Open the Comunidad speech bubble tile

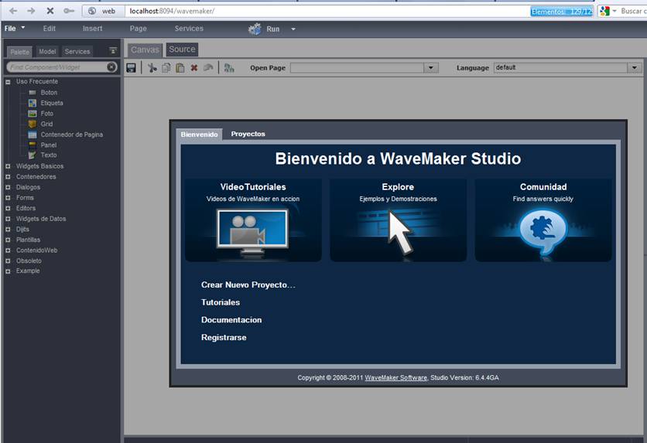tap(543, 220)
